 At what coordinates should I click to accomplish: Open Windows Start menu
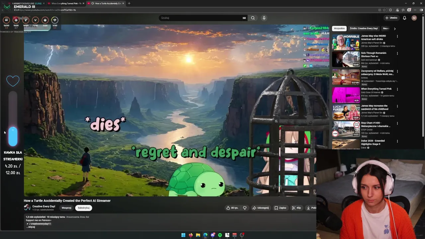click(183, 235)
